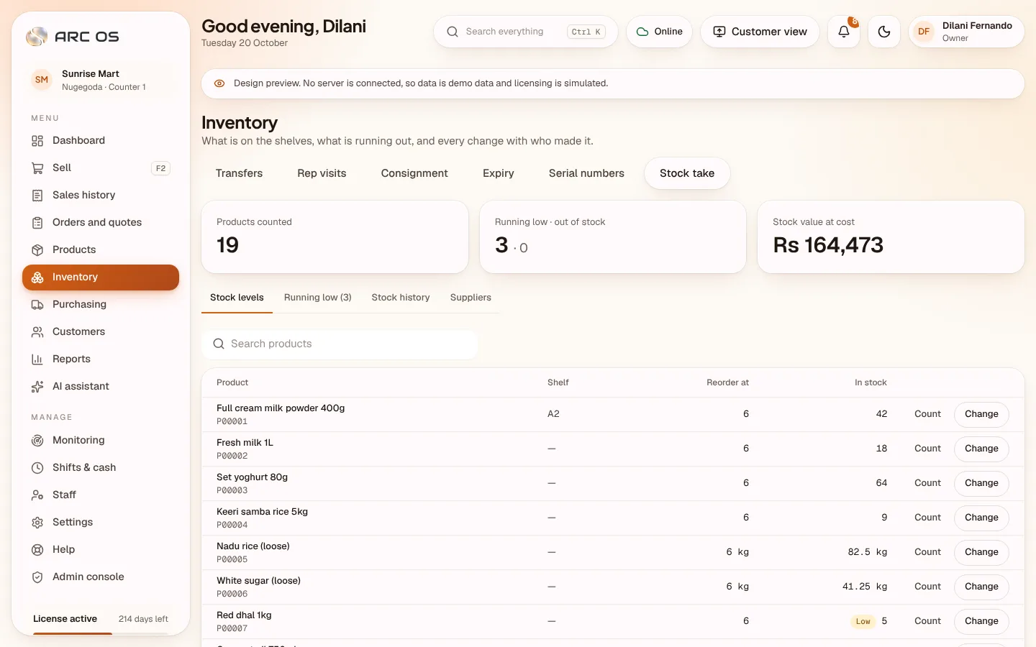1036x647 pixels.
Task: Click Count for Red dhal 1kg
Action: coord(927,621)
